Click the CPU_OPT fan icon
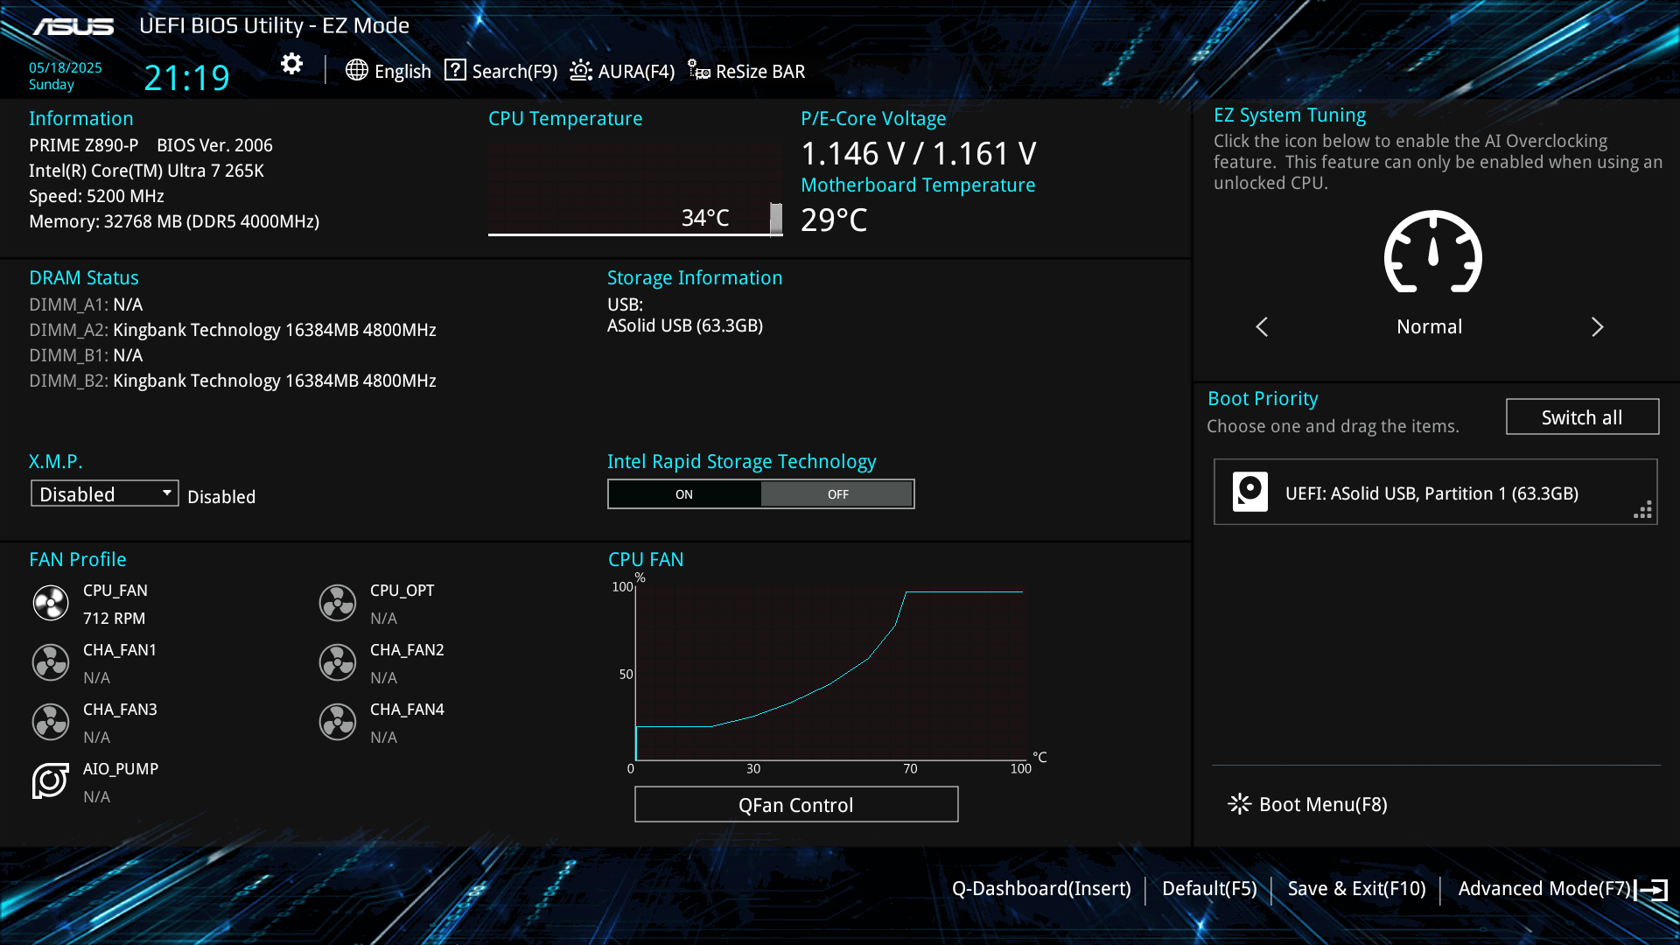This screenshot has width=1680, height=945. point(338,603)
